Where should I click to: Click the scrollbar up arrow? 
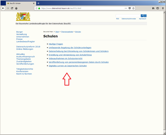click(164, 12)
